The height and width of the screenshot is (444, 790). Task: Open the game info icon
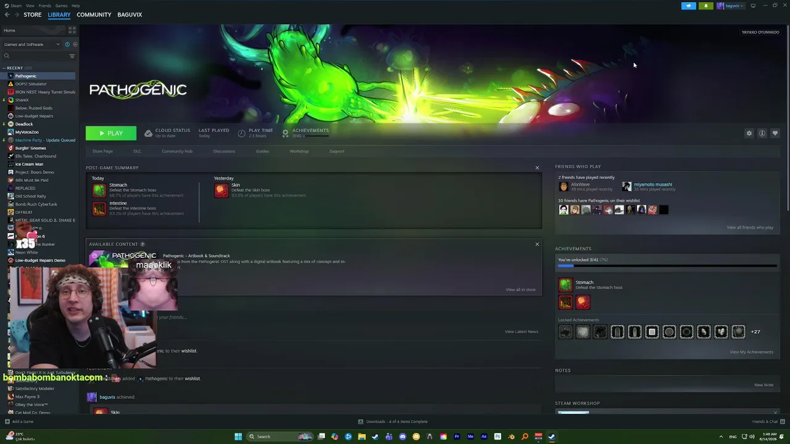coord(762,133)
